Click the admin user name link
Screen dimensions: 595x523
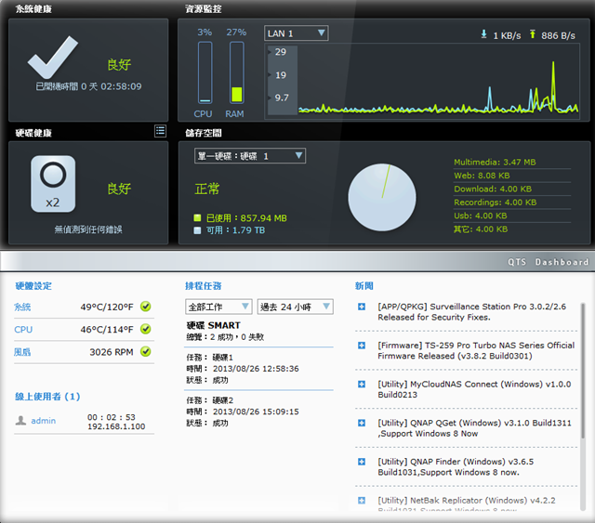click(x=44, y=421)
